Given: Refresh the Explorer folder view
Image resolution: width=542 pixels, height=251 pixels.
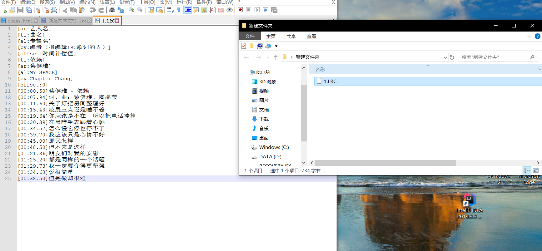Looking at the screenshot, I should tap(452, 57).
